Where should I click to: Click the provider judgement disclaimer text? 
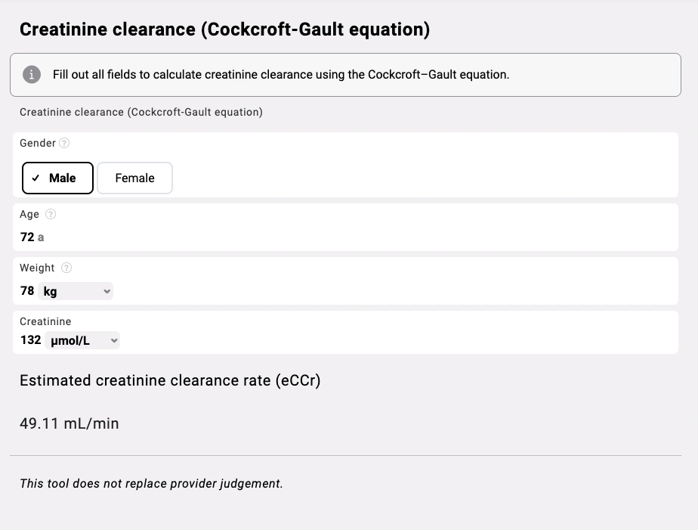[151, 482]
